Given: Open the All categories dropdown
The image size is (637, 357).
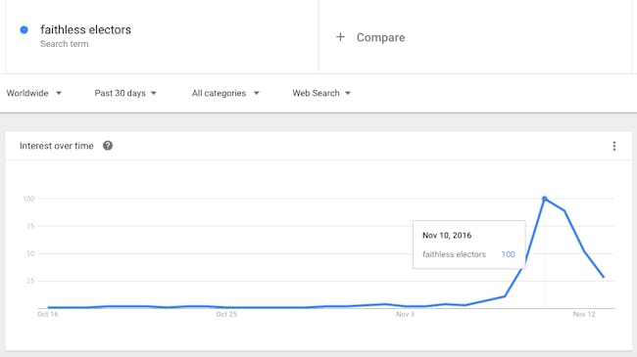Looking at the screenshot, I should 225,93.
